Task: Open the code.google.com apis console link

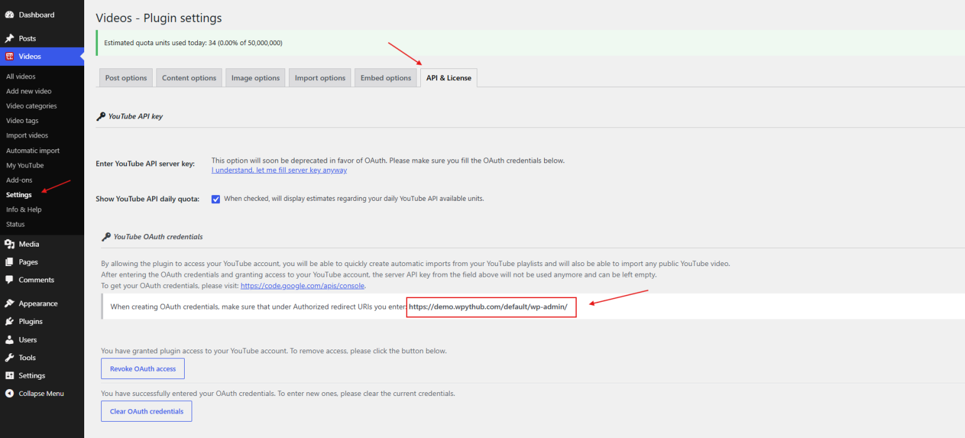Action: click(302, 286)
